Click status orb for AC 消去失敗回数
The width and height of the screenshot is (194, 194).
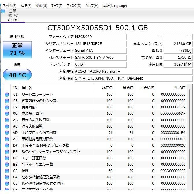coord(7,126)
